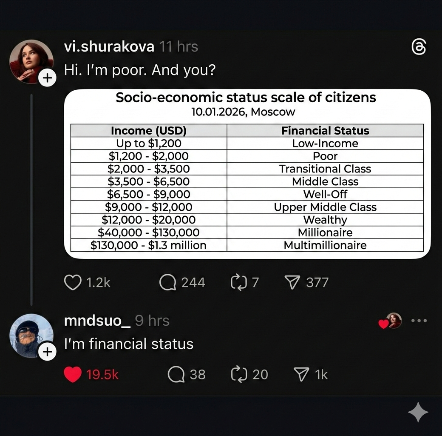This screenshot has width=442, height=436.
Task: Follow vi.shurakova with the plus badge
Action: coord(47,78)
